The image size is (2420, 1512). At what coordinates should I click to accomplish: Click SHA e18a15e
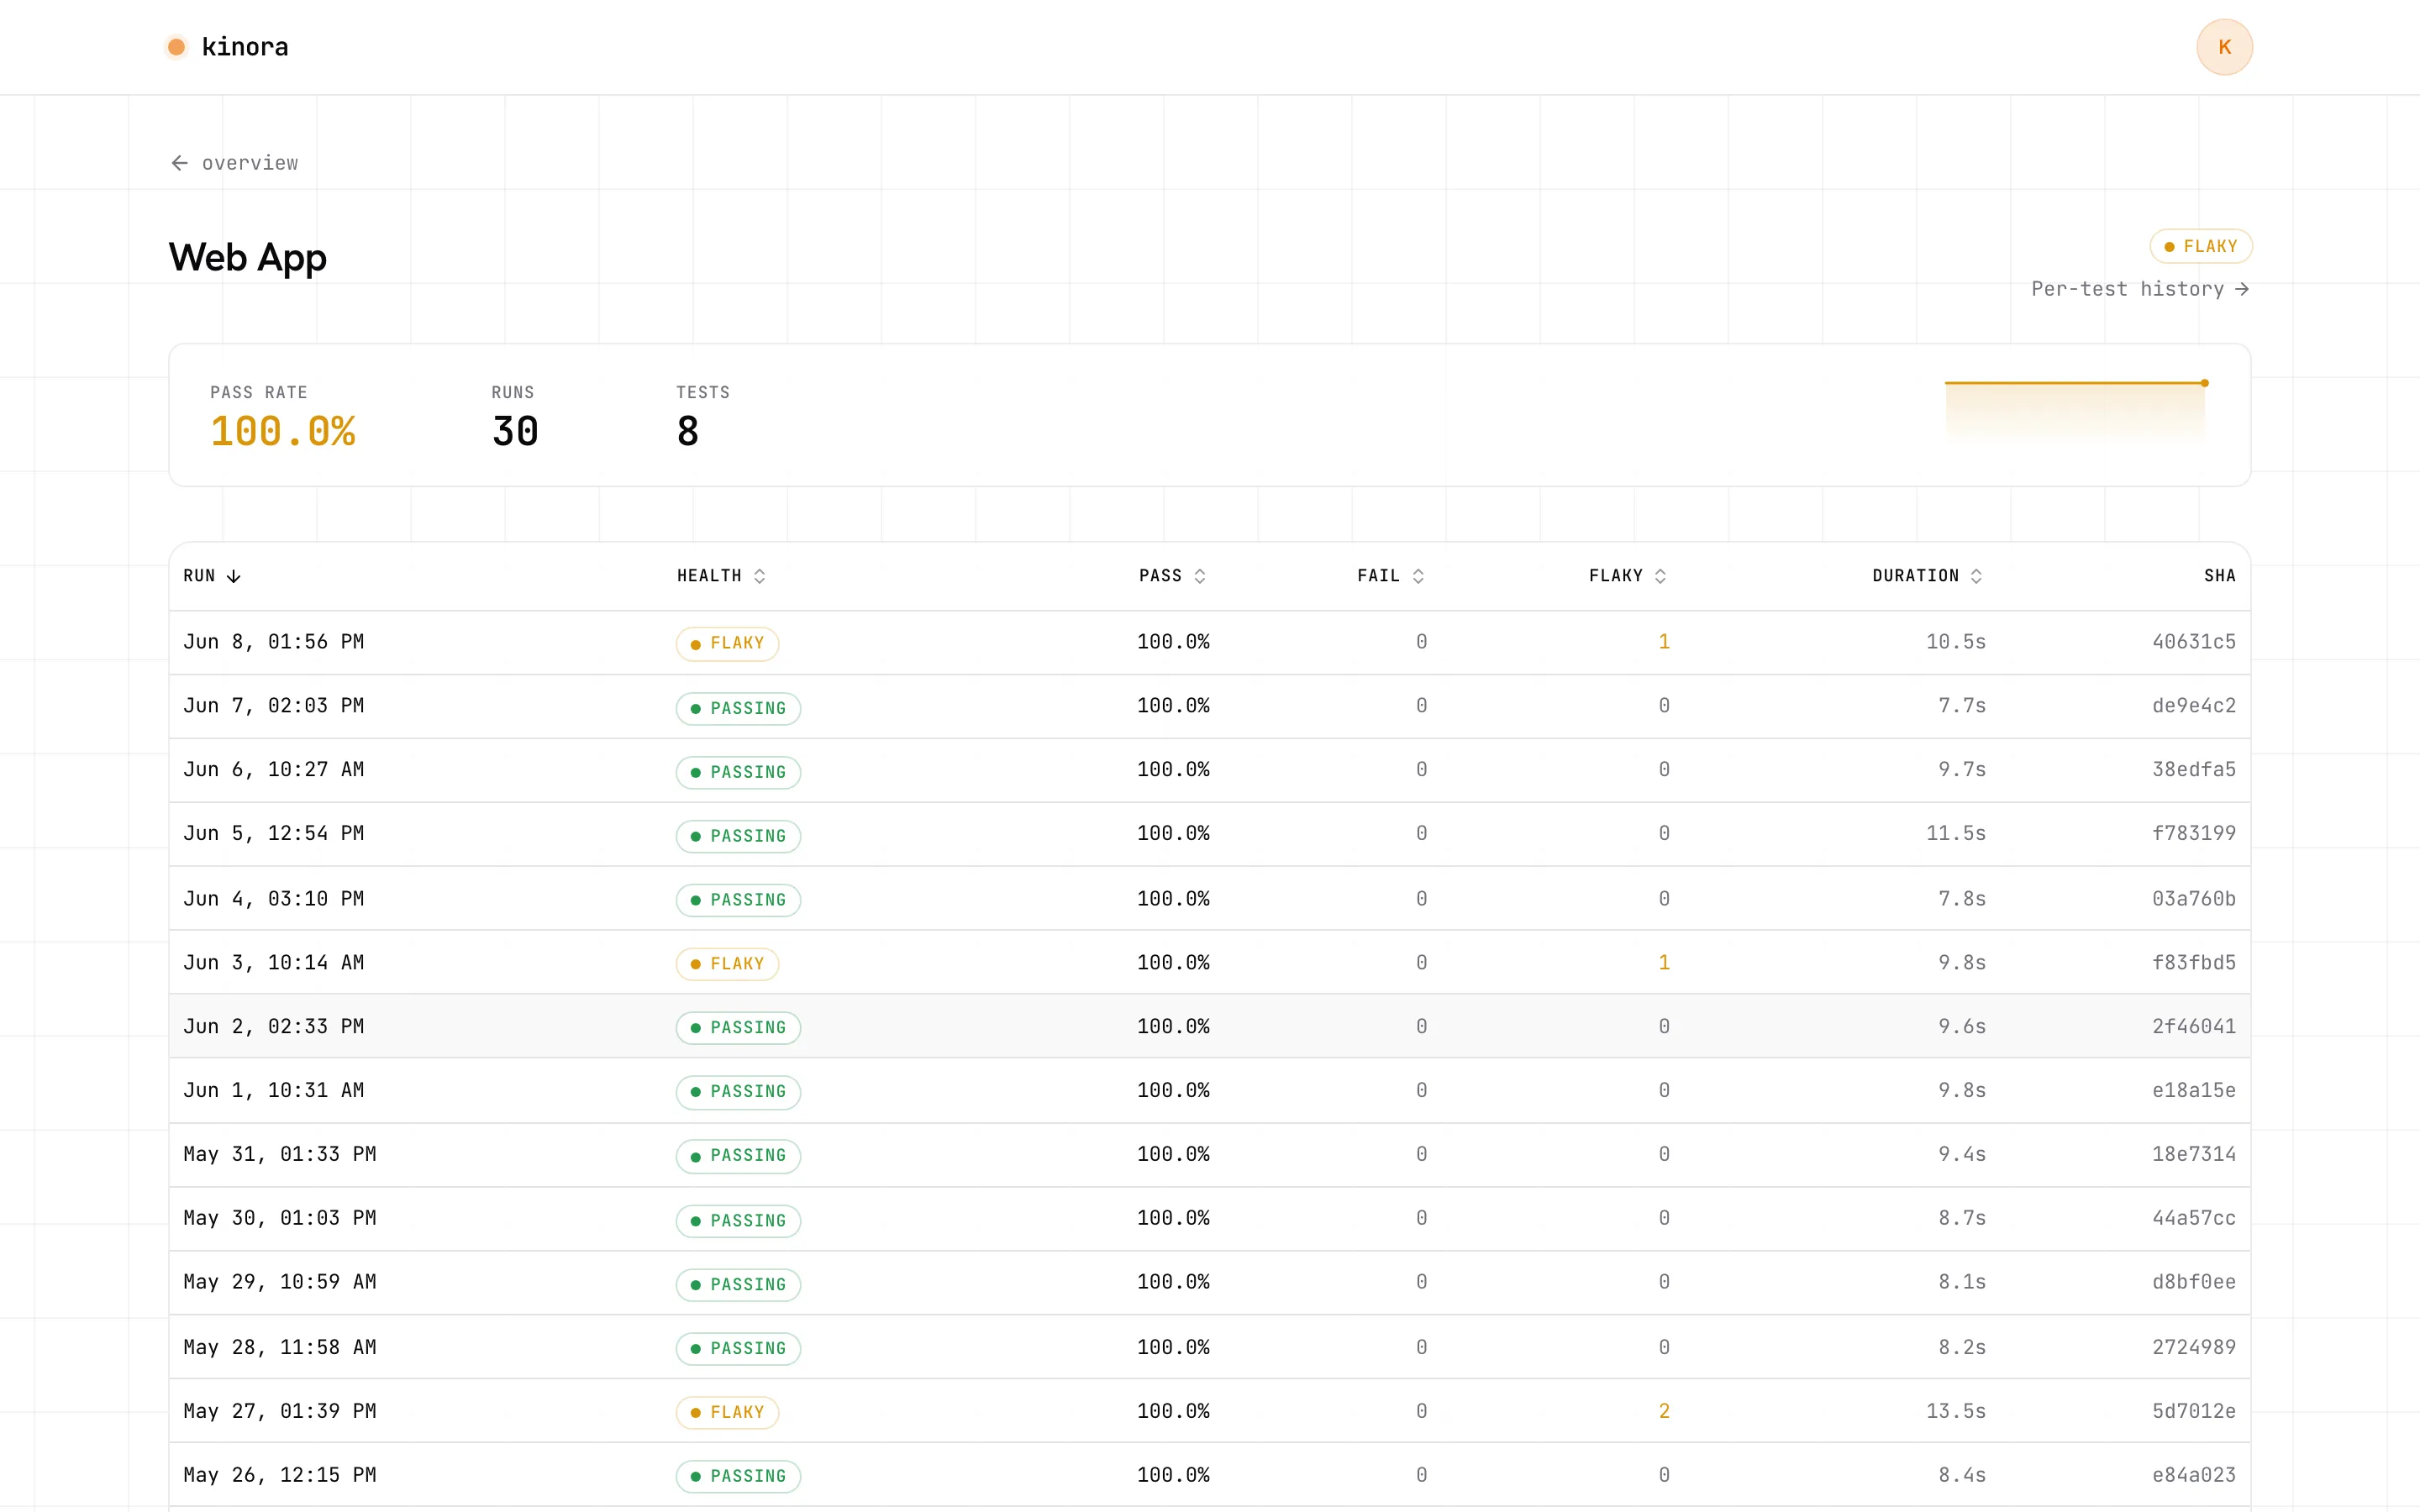coord(2194,1091)
